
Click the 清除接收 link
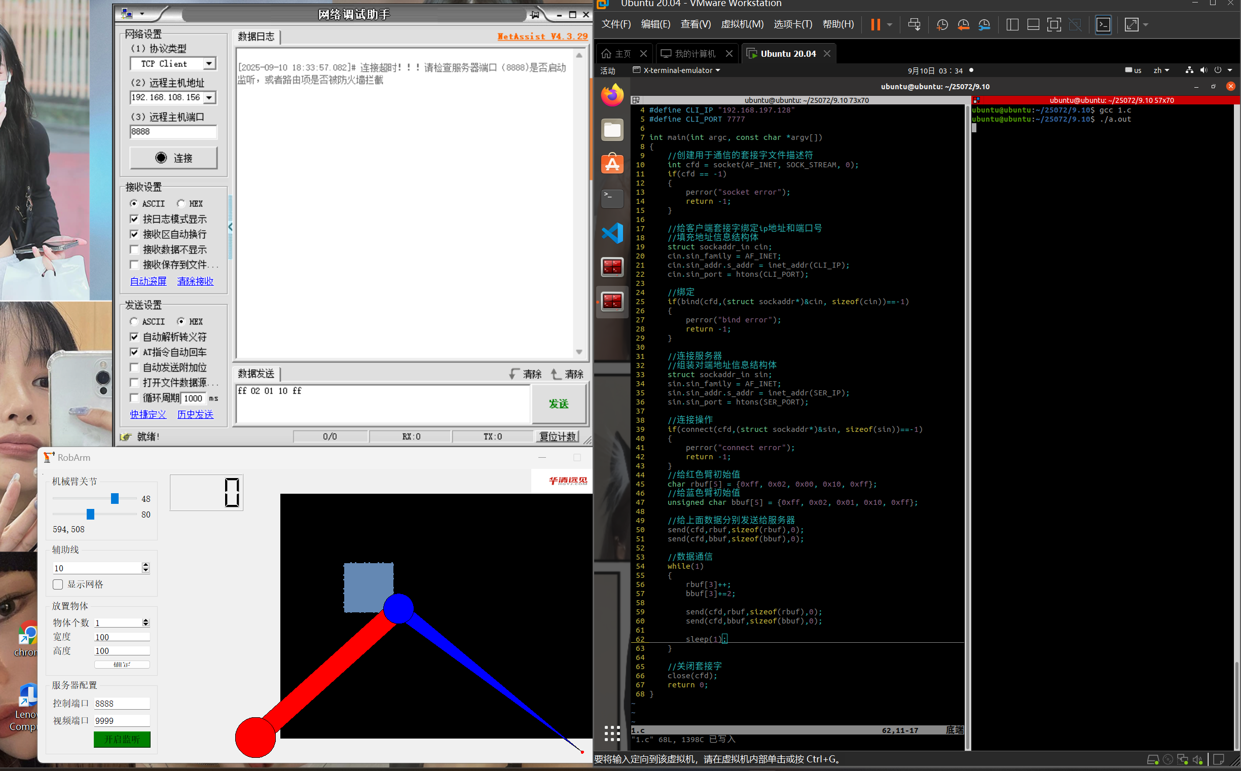point(195,281)
